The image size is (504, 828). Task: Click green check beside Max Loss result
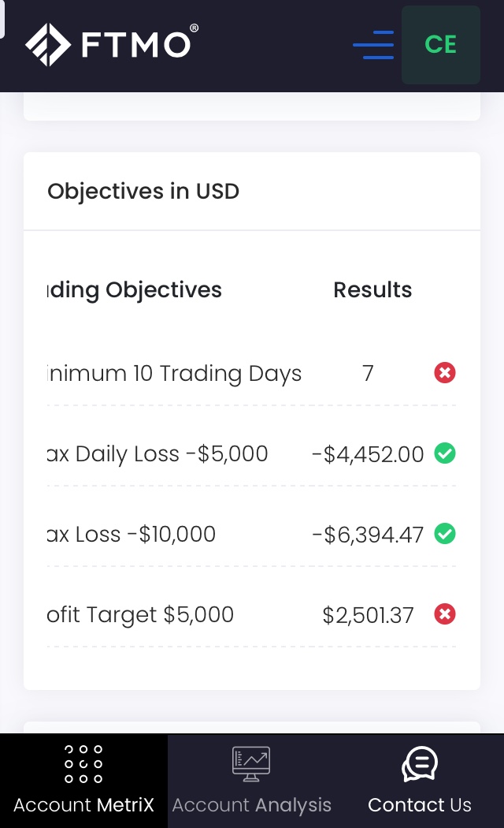coord(445,534)
